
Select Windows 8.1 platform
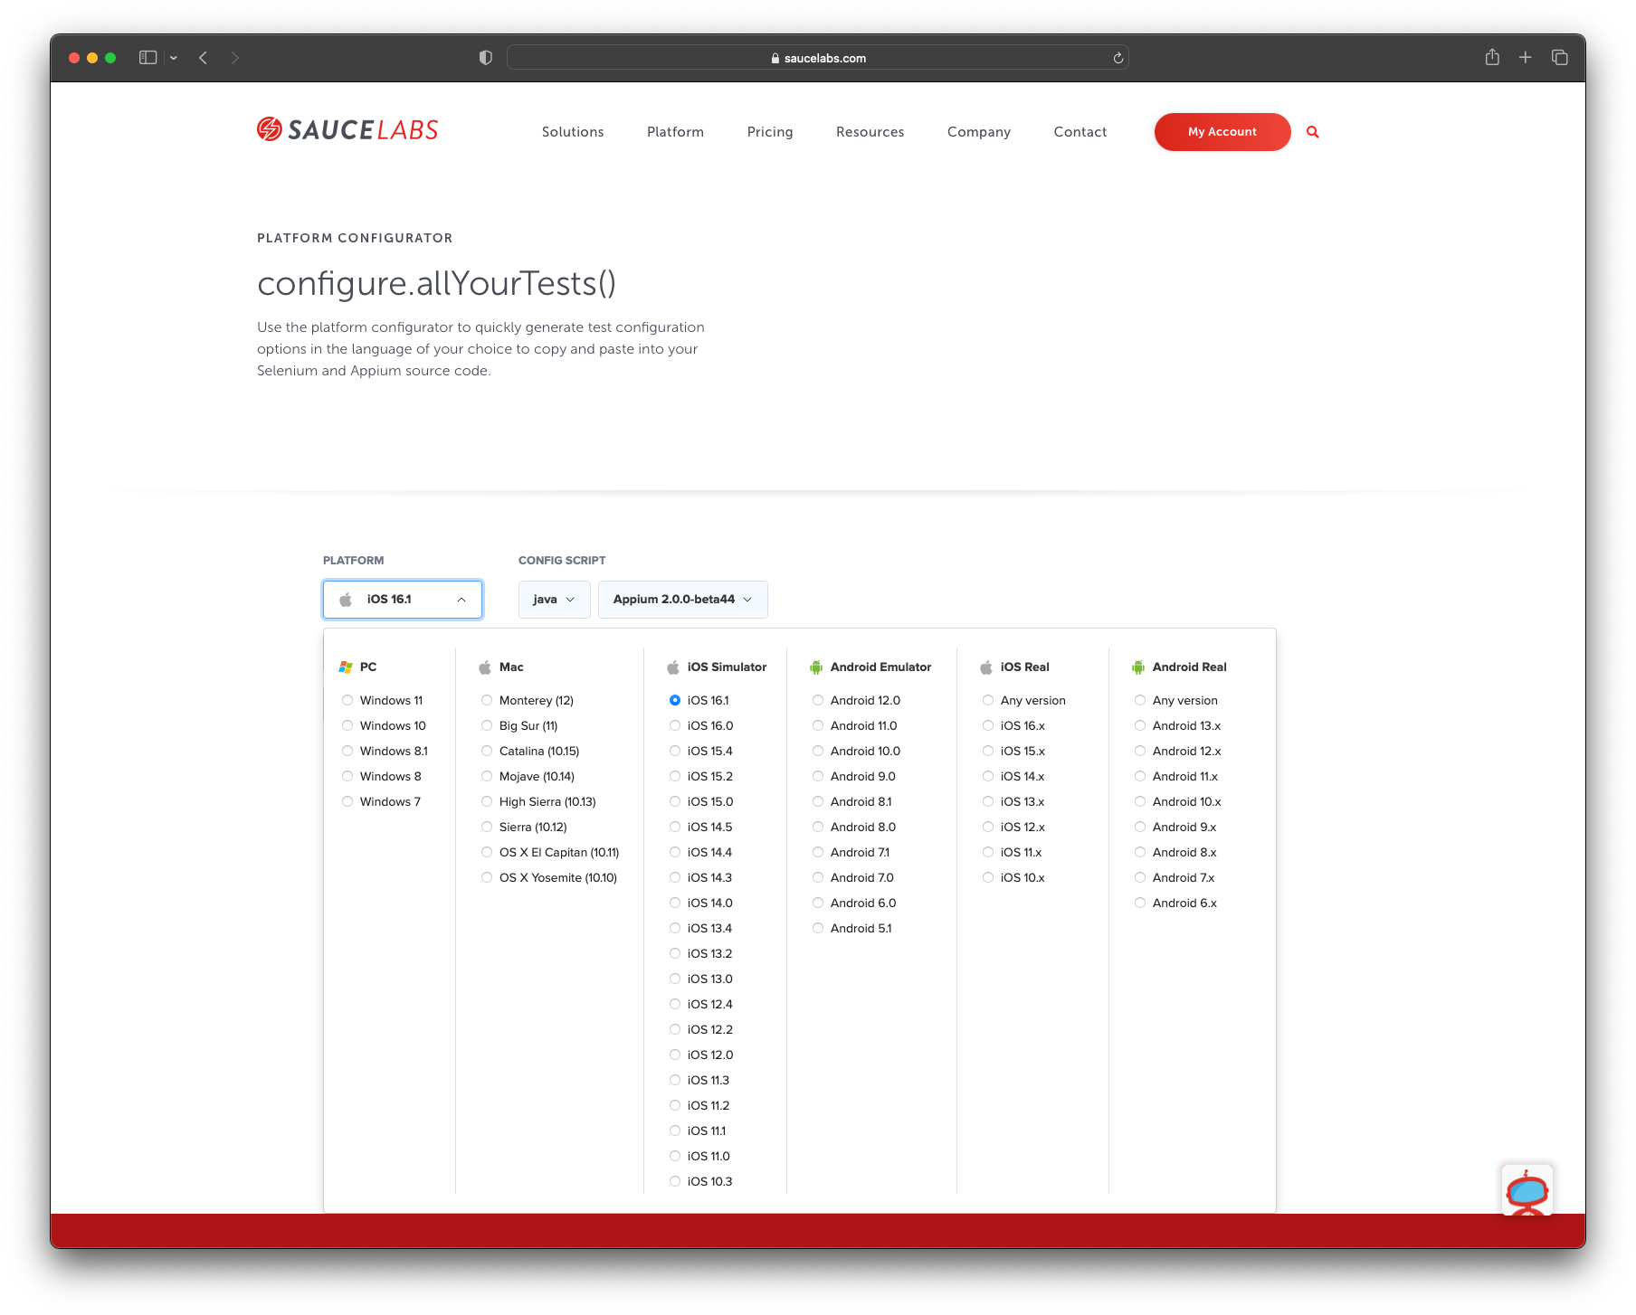point(385,752)
